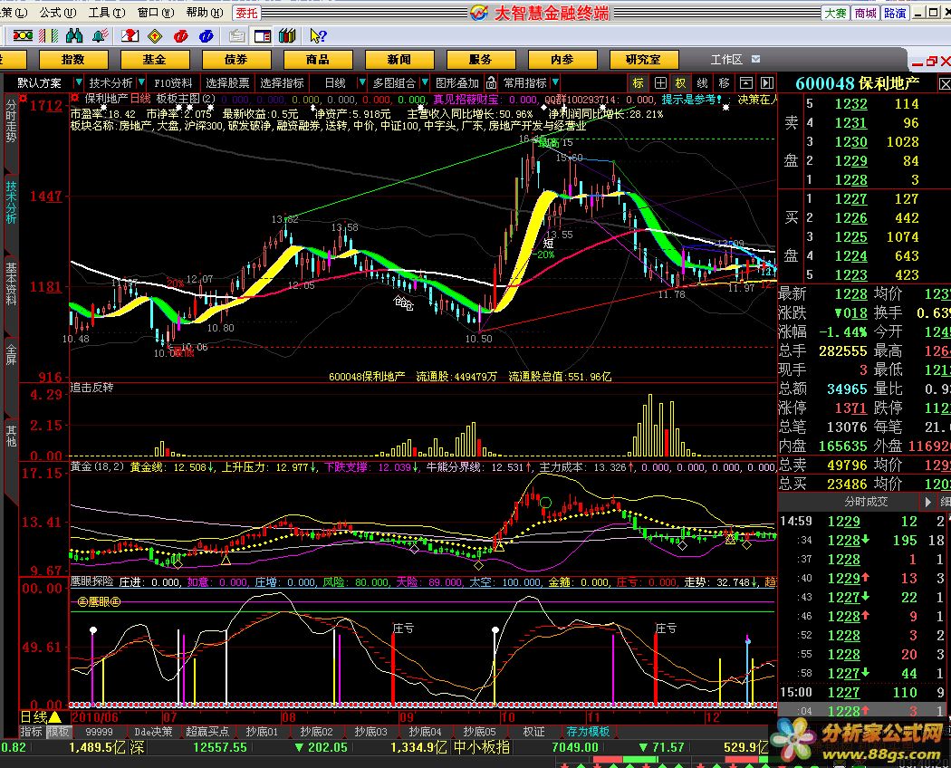Screen dimensions: 951x768
Task: Click the F10资料 toolbar button
Action: [173, 83]
